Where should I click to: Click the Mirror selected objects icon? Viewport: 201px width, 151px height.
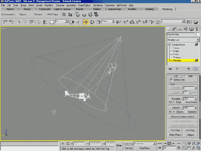[189, 22]
